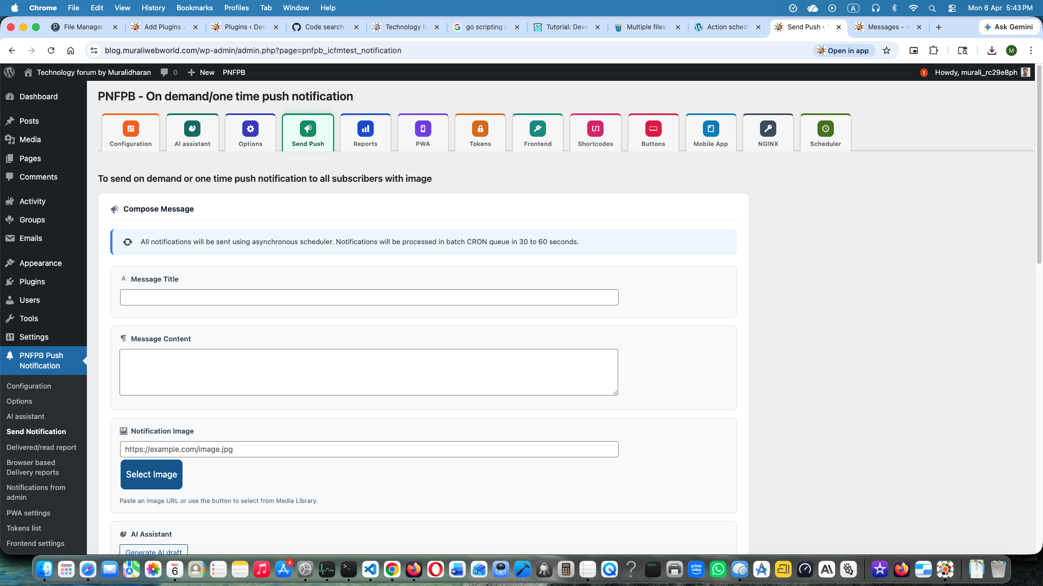Open the New content dropdown in admin bar
The image size is (1043, 586).
201,72
